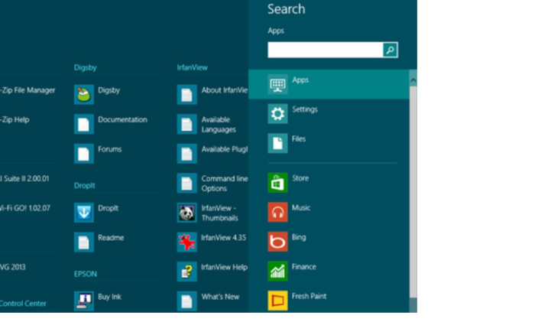Open the IrfanView group header
The image size is (535, 335).
click(193, 67)
